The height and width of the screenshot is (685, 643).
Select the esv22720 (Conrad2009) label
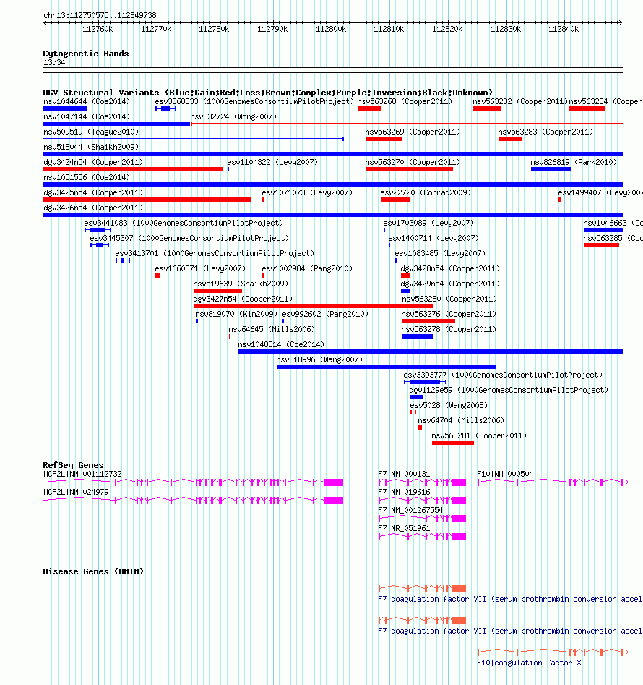pyautogui.click(x=426, y=192)
